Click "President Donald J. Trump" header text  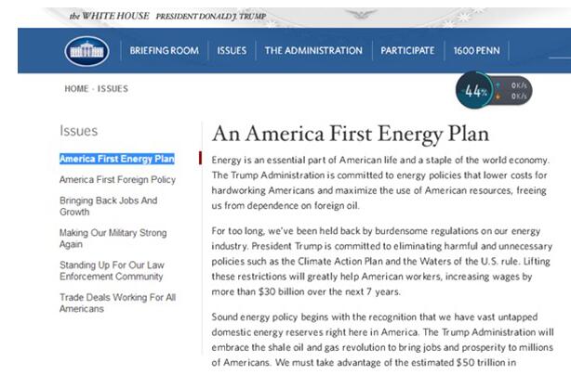point(211,17)
